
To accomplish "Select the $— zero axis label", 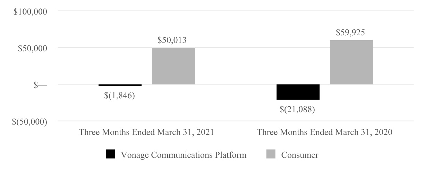I will pos(41,85).
